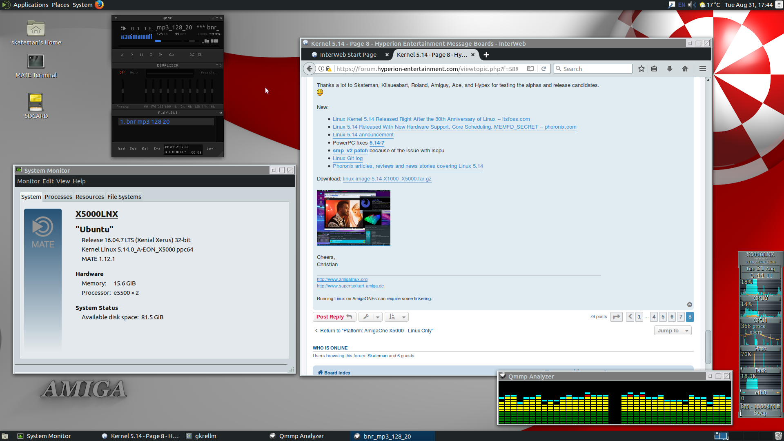Open skateman's Home desktop icon
The height and width of the screenshot is (441, 784).
[36, 33]
